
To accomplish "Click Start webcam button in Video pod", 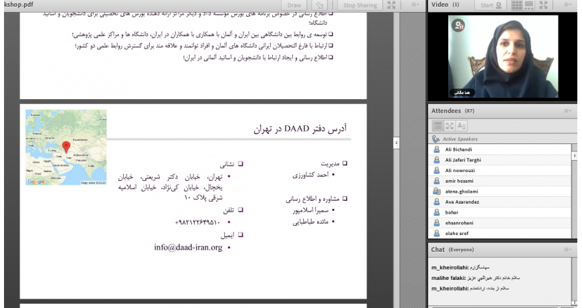I will pyautogui.click(x=491, y=5).
